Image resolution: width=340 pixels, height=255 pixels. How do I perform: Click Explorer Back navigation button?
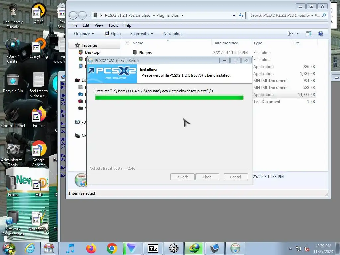[73, 15]
